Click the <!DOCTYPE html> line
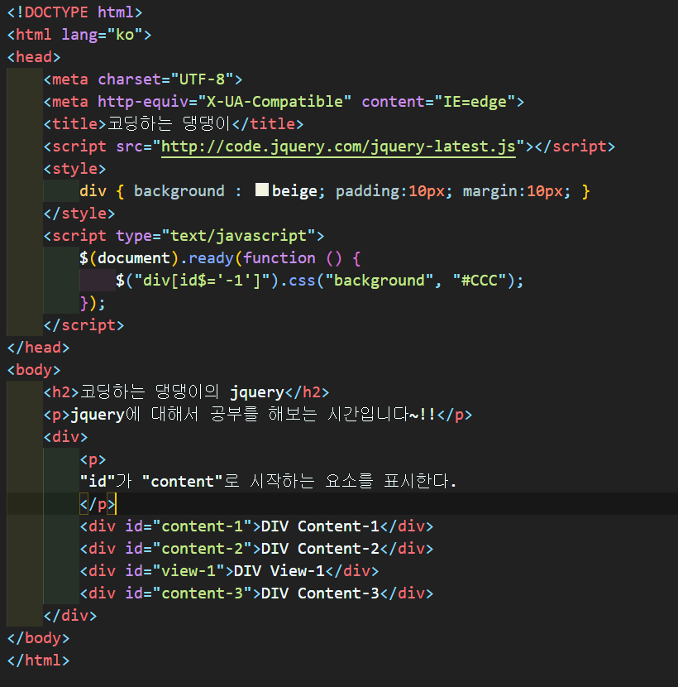This screenshot has height=687, width=678. (x=75, y=12)
